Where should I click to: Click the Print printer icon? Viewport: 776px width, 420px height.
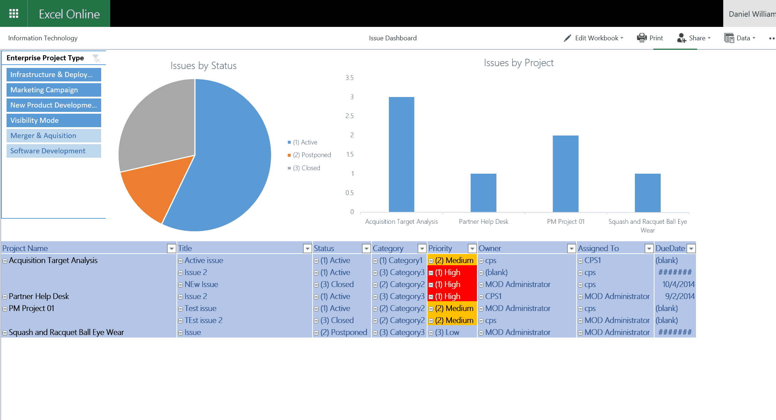[x=642, y=38]
